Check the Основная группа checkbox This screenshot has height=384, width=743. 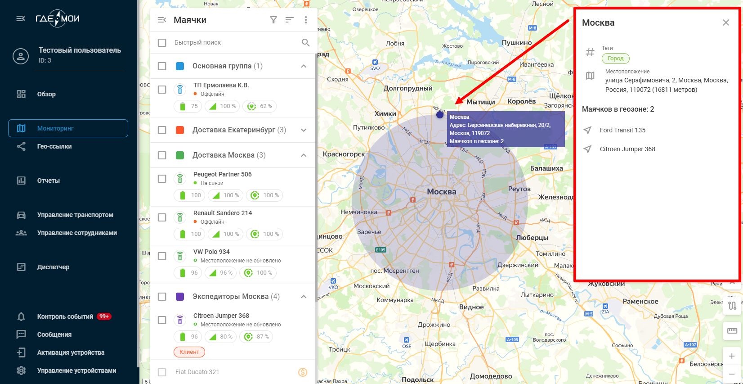pyautogui.click(x=162, y=66)
